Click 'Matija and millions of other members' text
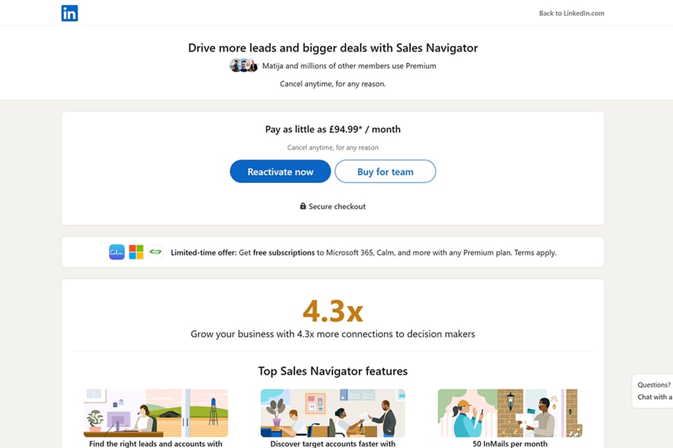Viewport: 673px width, 448px height. 349,66
